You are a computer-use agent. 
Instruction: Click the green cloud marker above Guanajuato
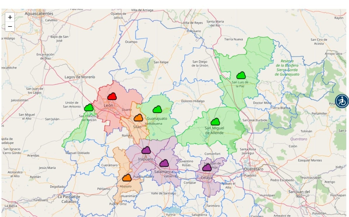coord(157,110)
